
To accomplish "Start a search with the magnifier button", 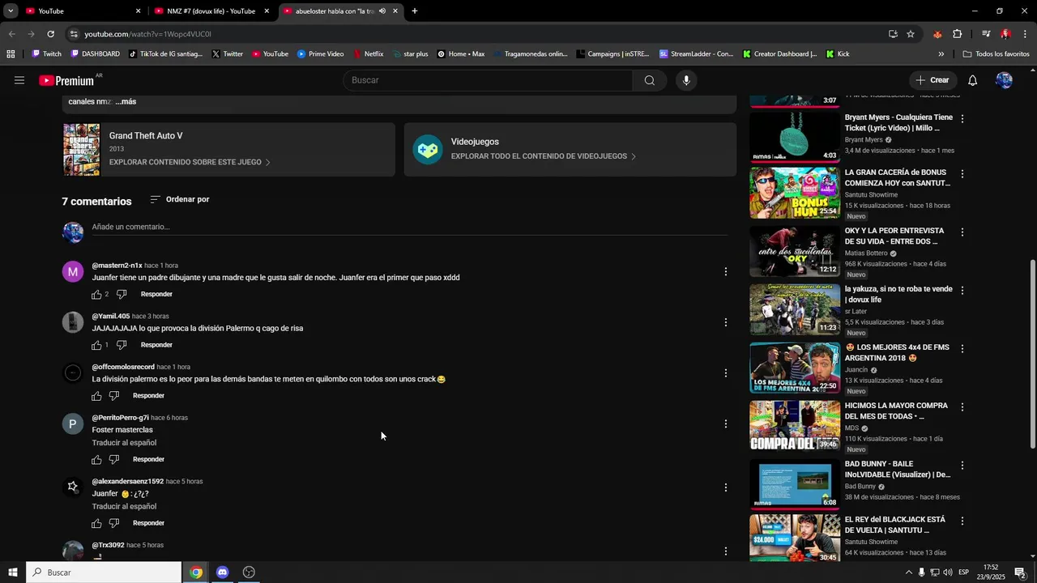I will click(649, 80).
